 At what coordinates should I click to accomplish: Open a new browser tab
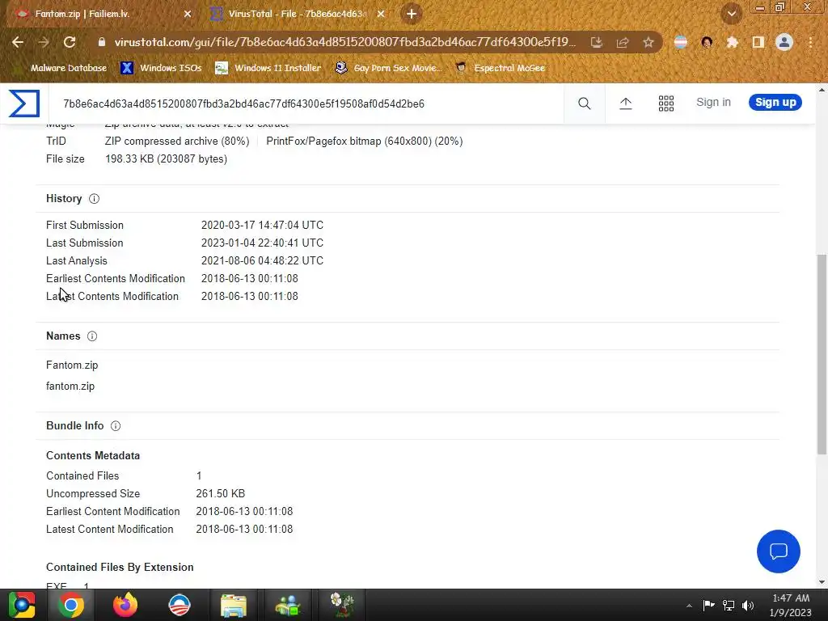pos(412,14)
